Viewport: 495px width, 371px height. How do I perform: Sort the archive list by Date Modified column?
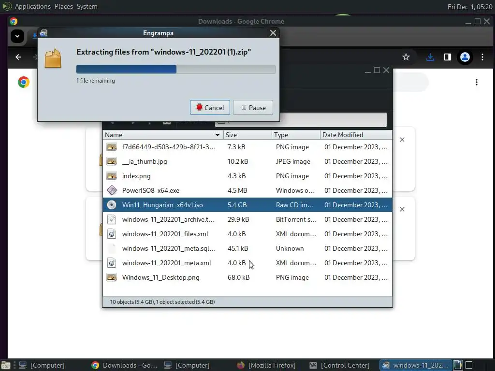[356, 135]
